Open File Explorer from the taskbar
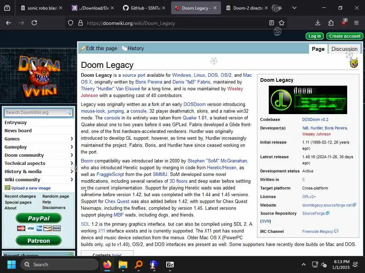 [x=123, y=264]
